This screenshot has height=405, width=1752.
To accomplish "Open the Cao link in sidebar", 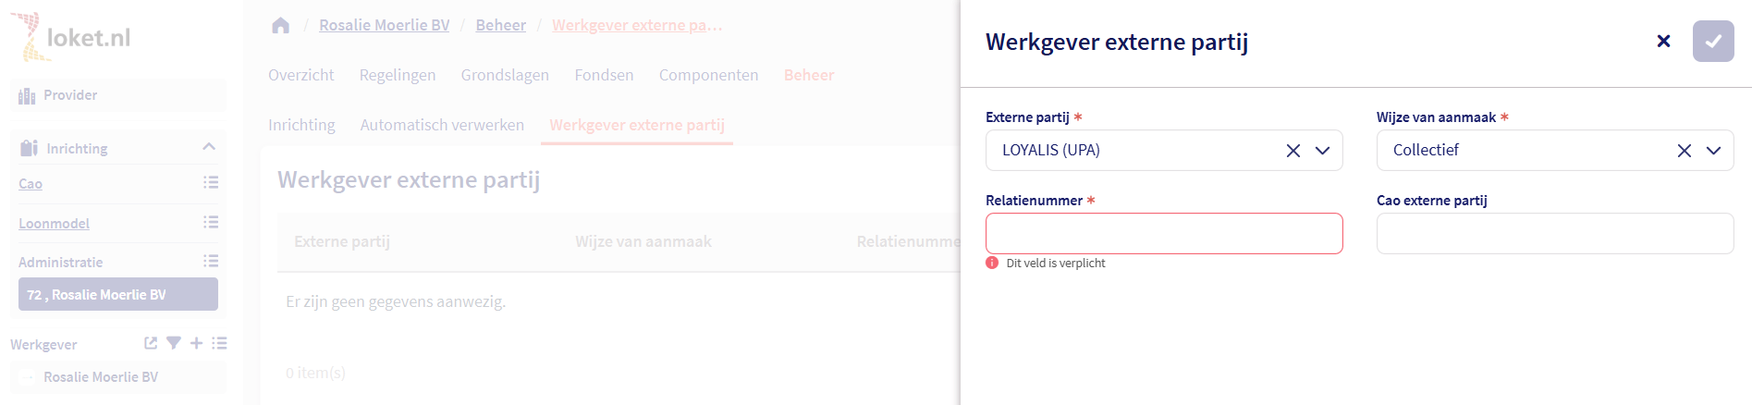I will coord(31,184).
